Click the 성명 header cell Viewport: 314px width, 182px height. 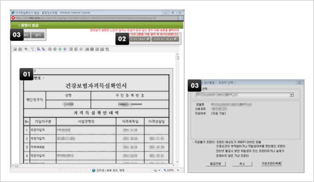(x=68, y=95)
